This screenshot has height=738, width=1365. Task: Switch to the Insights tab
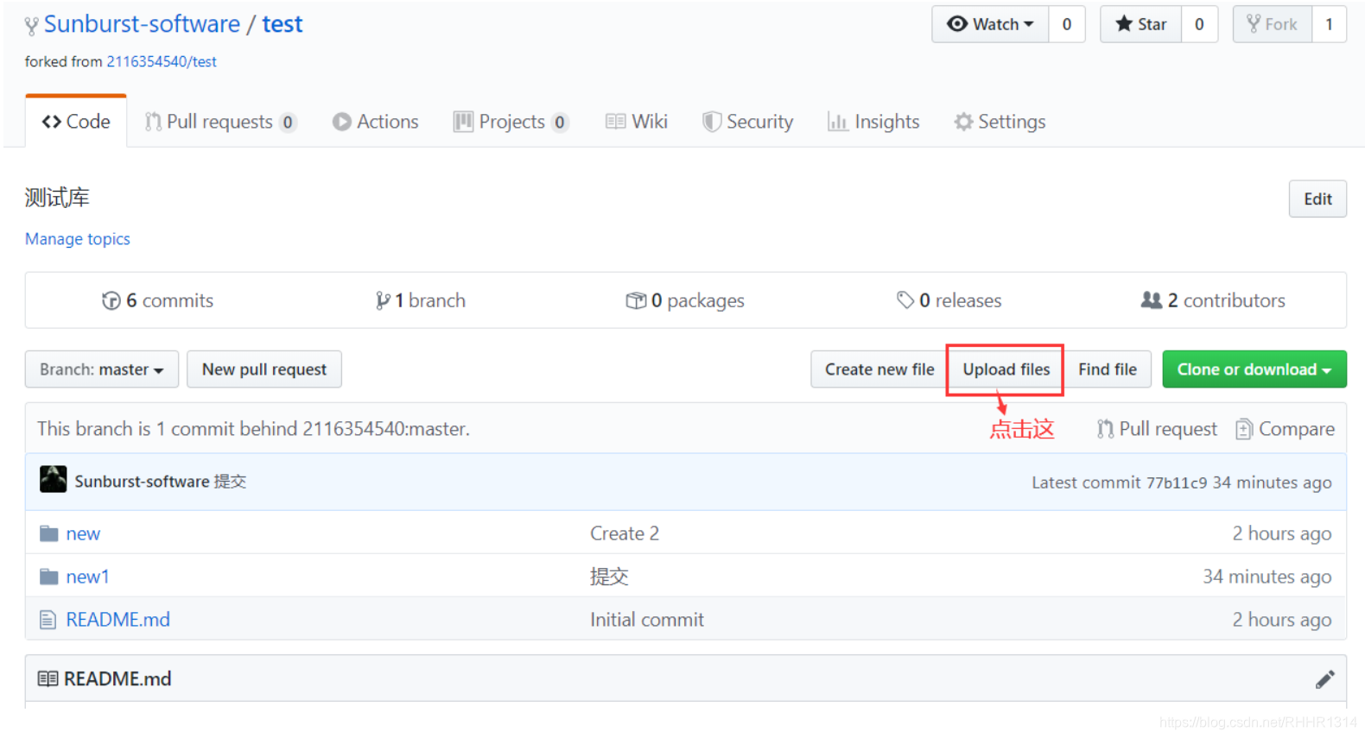(x=873, y=122)
